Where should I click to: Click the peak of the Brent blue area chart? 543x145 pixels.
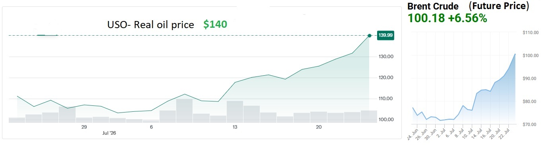point(515,54)
